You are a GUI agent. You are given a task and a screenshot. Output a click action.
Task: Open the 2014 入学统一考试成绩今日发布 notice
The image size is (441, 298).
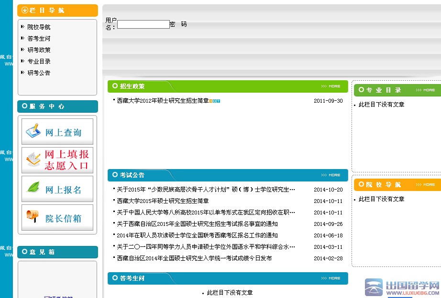[x=194, y=258]
